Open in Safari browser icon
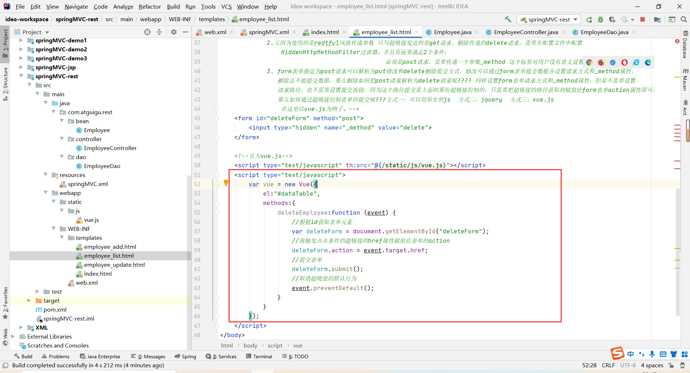The height and width of the screenshot is (373, 690). pyautogui.click(x=613, y=62)
